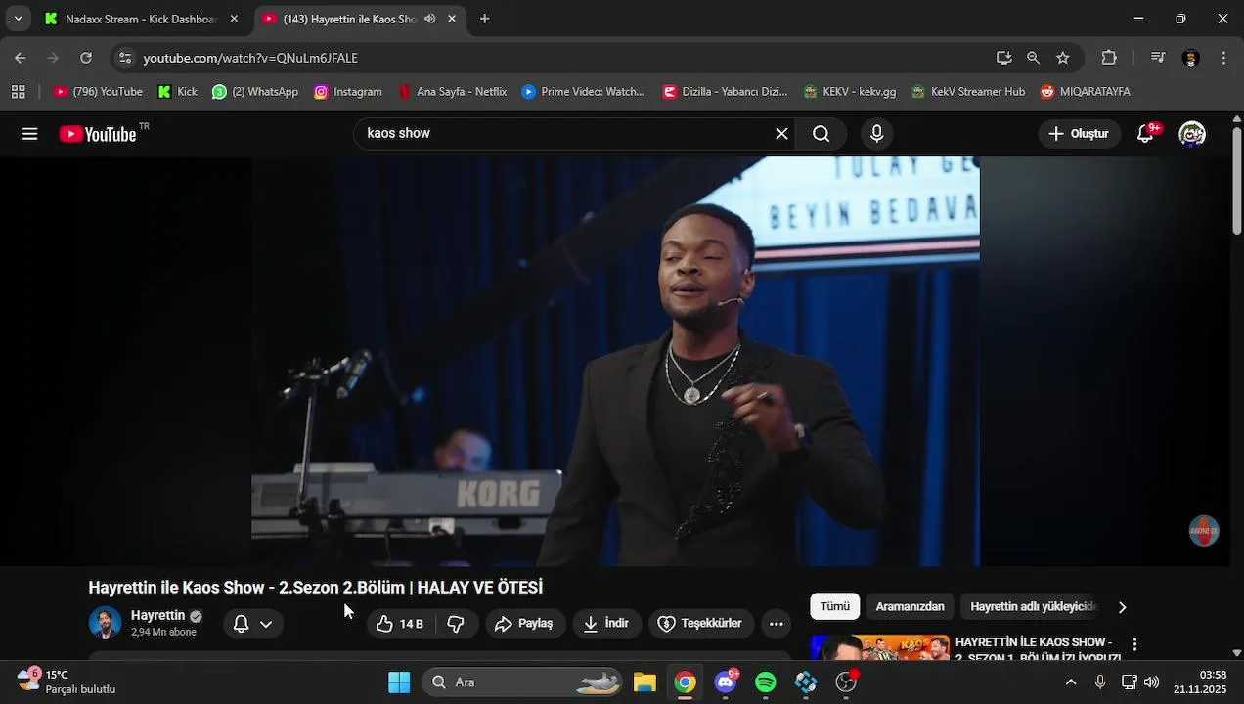Open the tab search dropdown
The width and height of the screenshot is (1244, 704).
click(18, 19)
